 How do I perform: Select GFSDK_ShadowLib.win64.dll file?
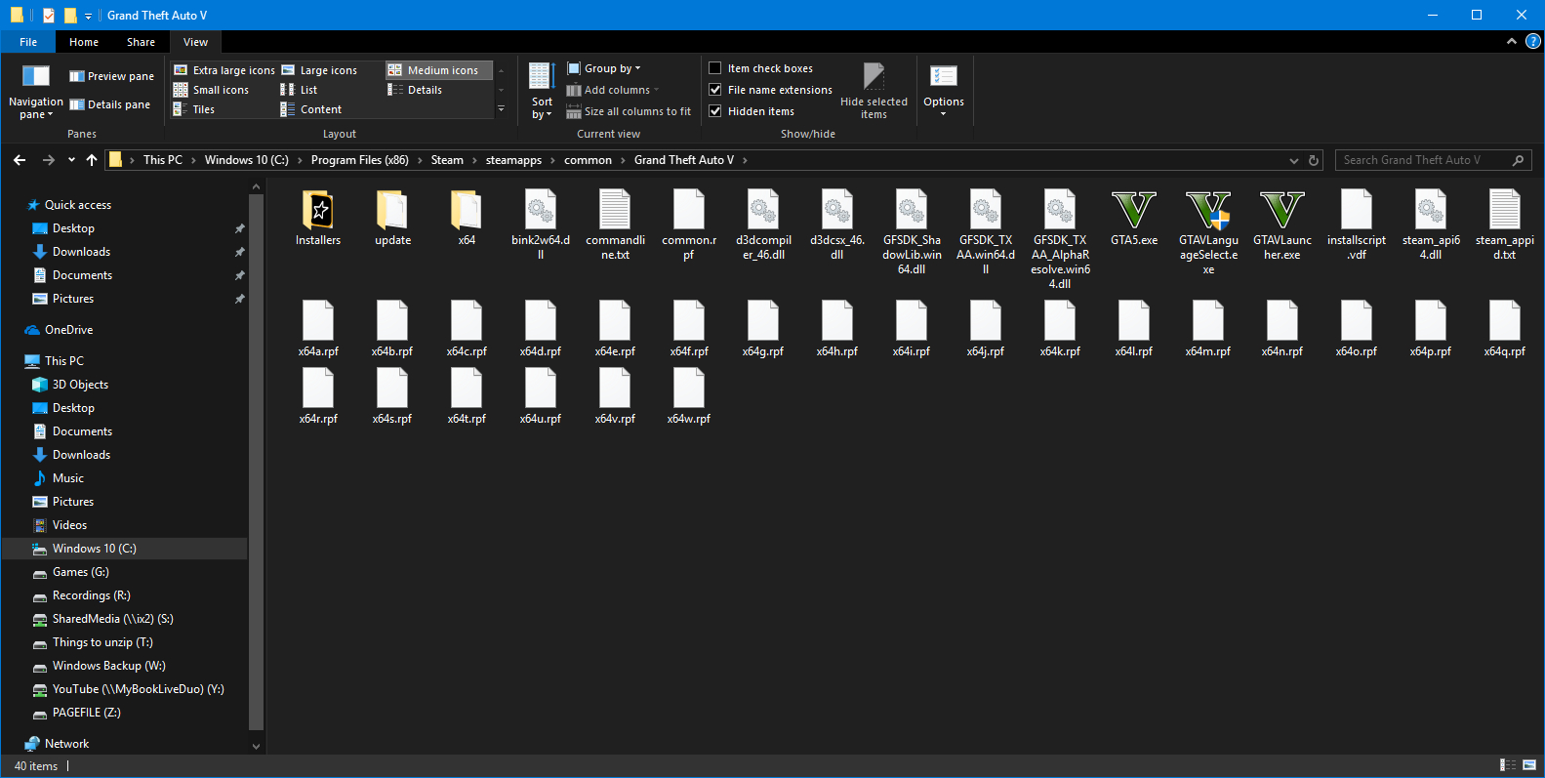[x=912, y=232]
